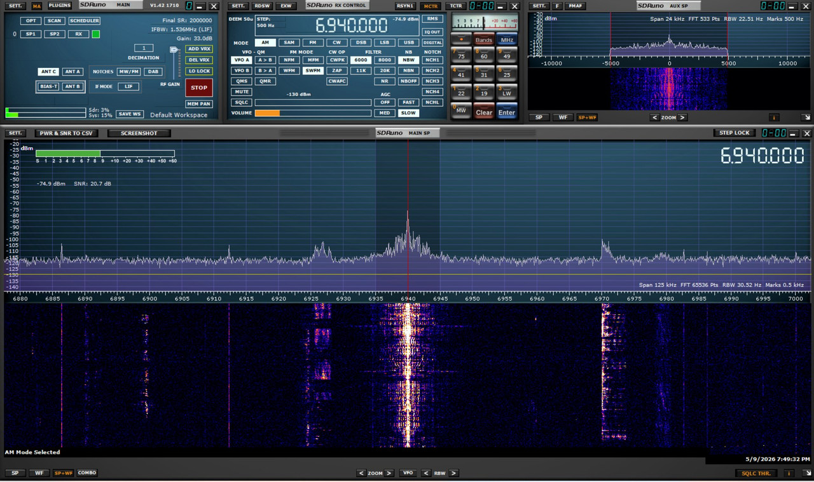This screenshot has height=482, width=814.
Task: Click the zoom-in arrow in Main SP bottom bar
Action: [x=389, y=473]
